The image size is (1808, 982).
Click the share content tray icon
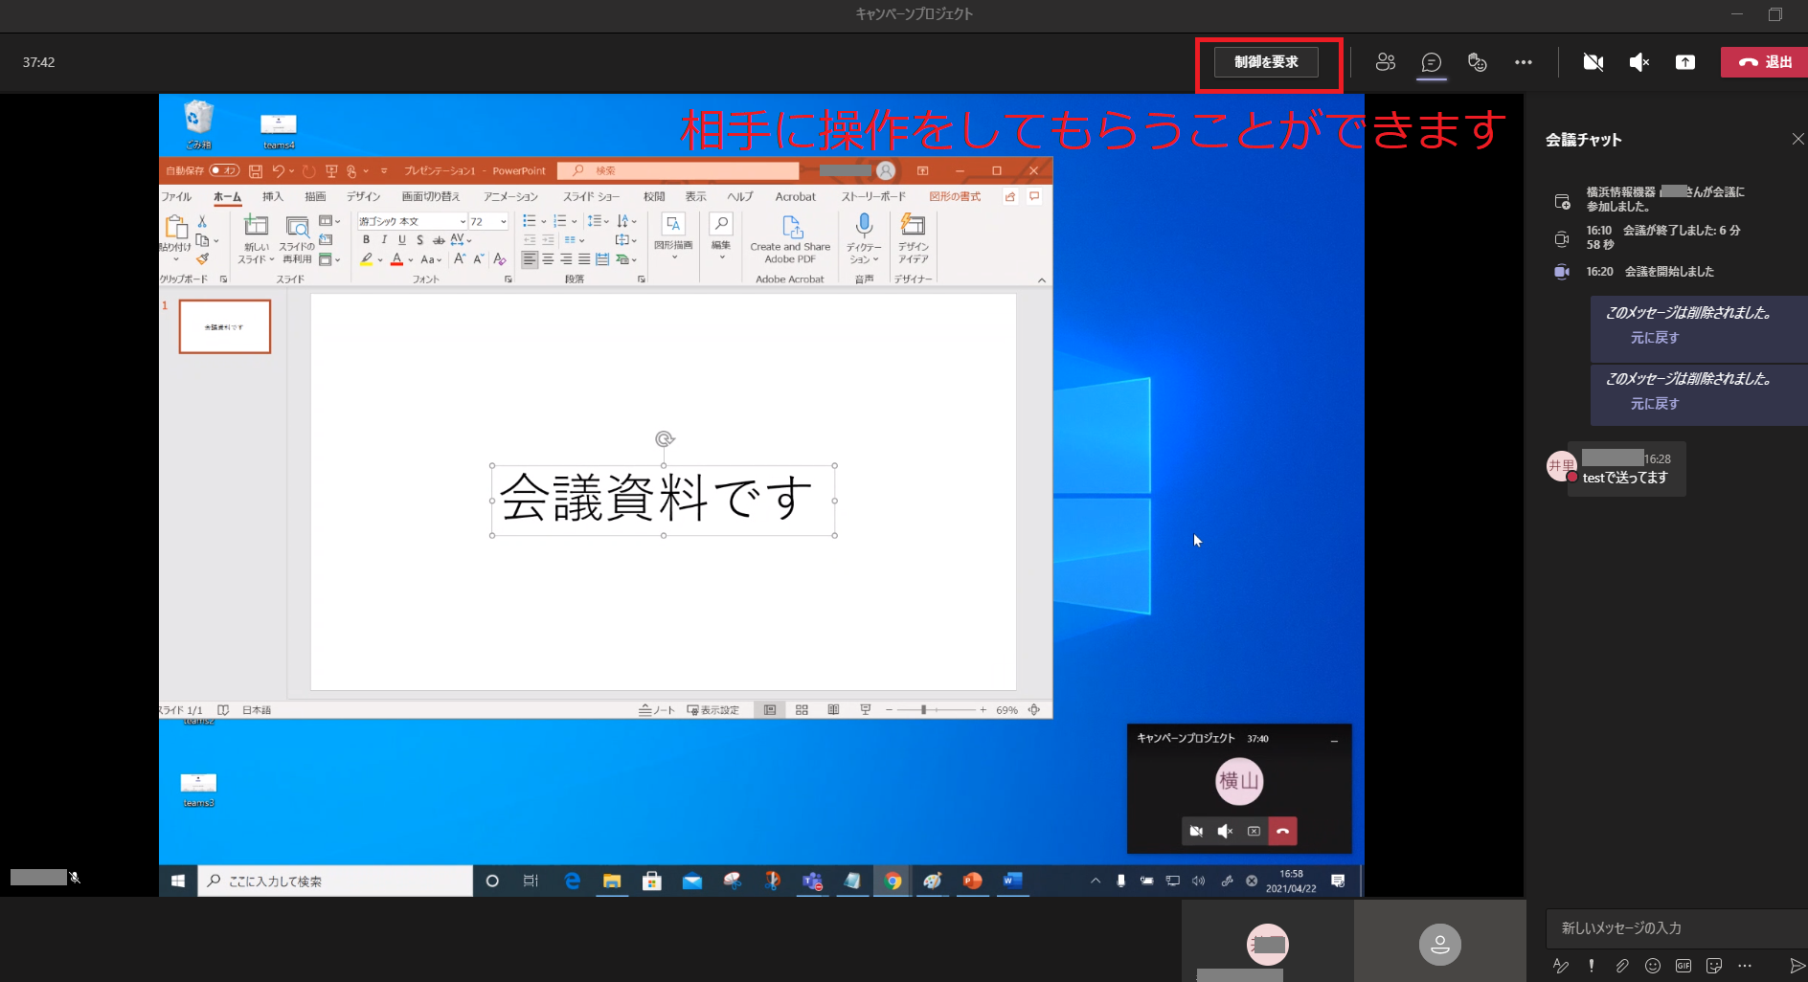click(1684, 62)
